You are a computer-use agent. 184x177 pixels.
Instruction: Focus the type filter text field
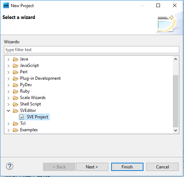point(91,50)
